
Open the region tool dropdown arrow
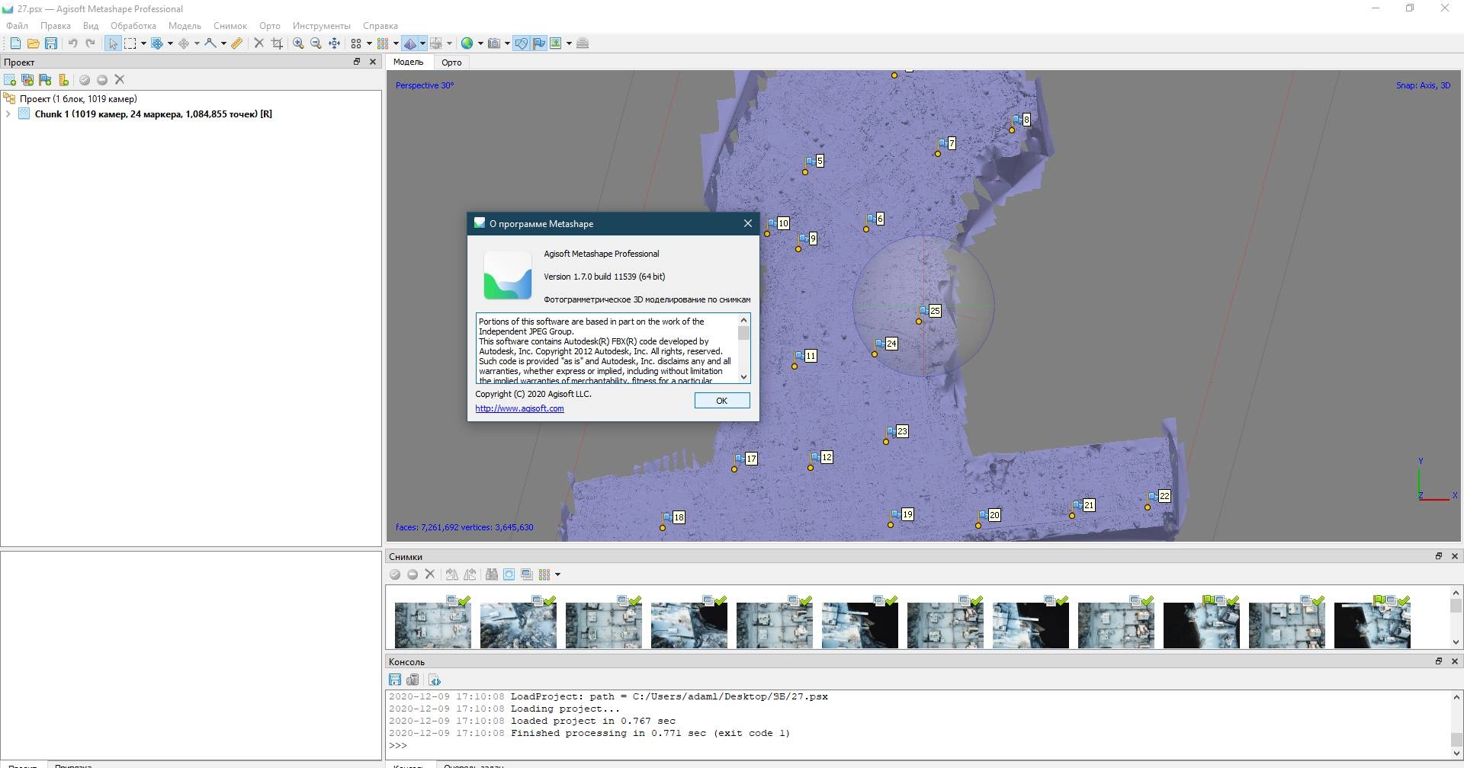pyautogui.click(x=170, y=43)
